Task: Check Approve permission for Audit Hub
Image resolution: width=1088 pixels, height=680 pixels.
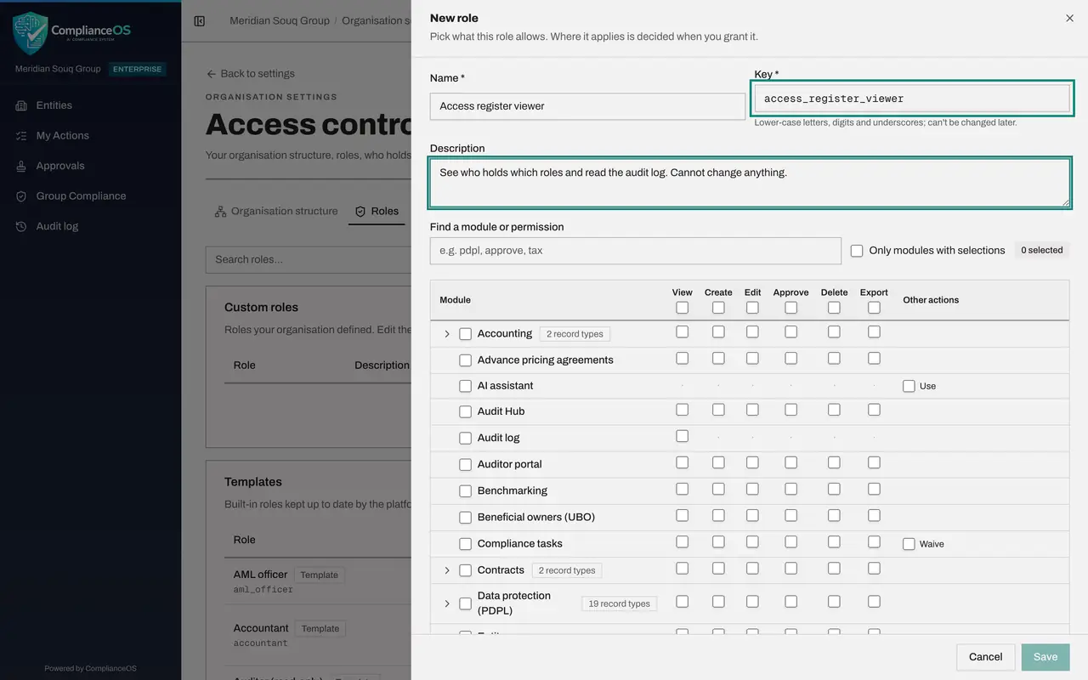Action: tap(791, 410)
